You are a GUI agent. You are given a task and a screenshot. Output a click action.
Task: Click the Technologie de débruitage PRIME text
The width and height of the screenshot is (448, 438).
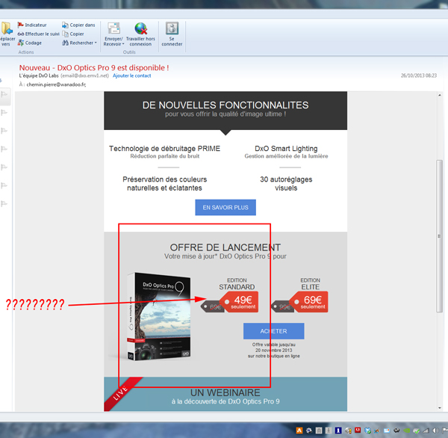(164, 149)
